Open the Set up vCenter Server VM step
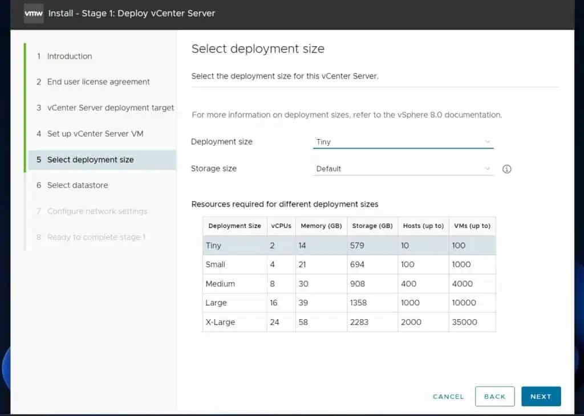Image resolution: width=584 pixels, height=416 pixels. tap(95, 133)
